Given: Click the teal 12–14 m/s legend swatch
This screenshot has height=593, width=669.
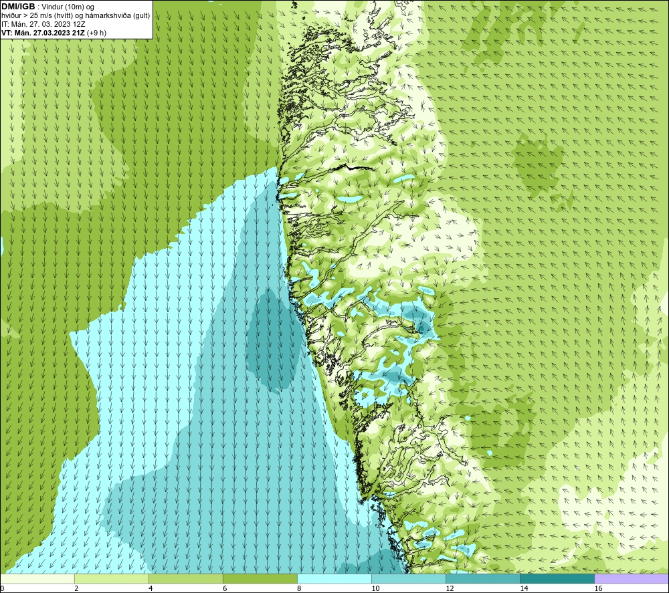Looking at the screenshot, I should click(x=482, y=578).
